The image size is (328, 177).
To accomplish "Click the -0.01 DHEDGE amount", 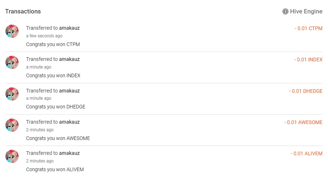I will click(x=306, y=91).
